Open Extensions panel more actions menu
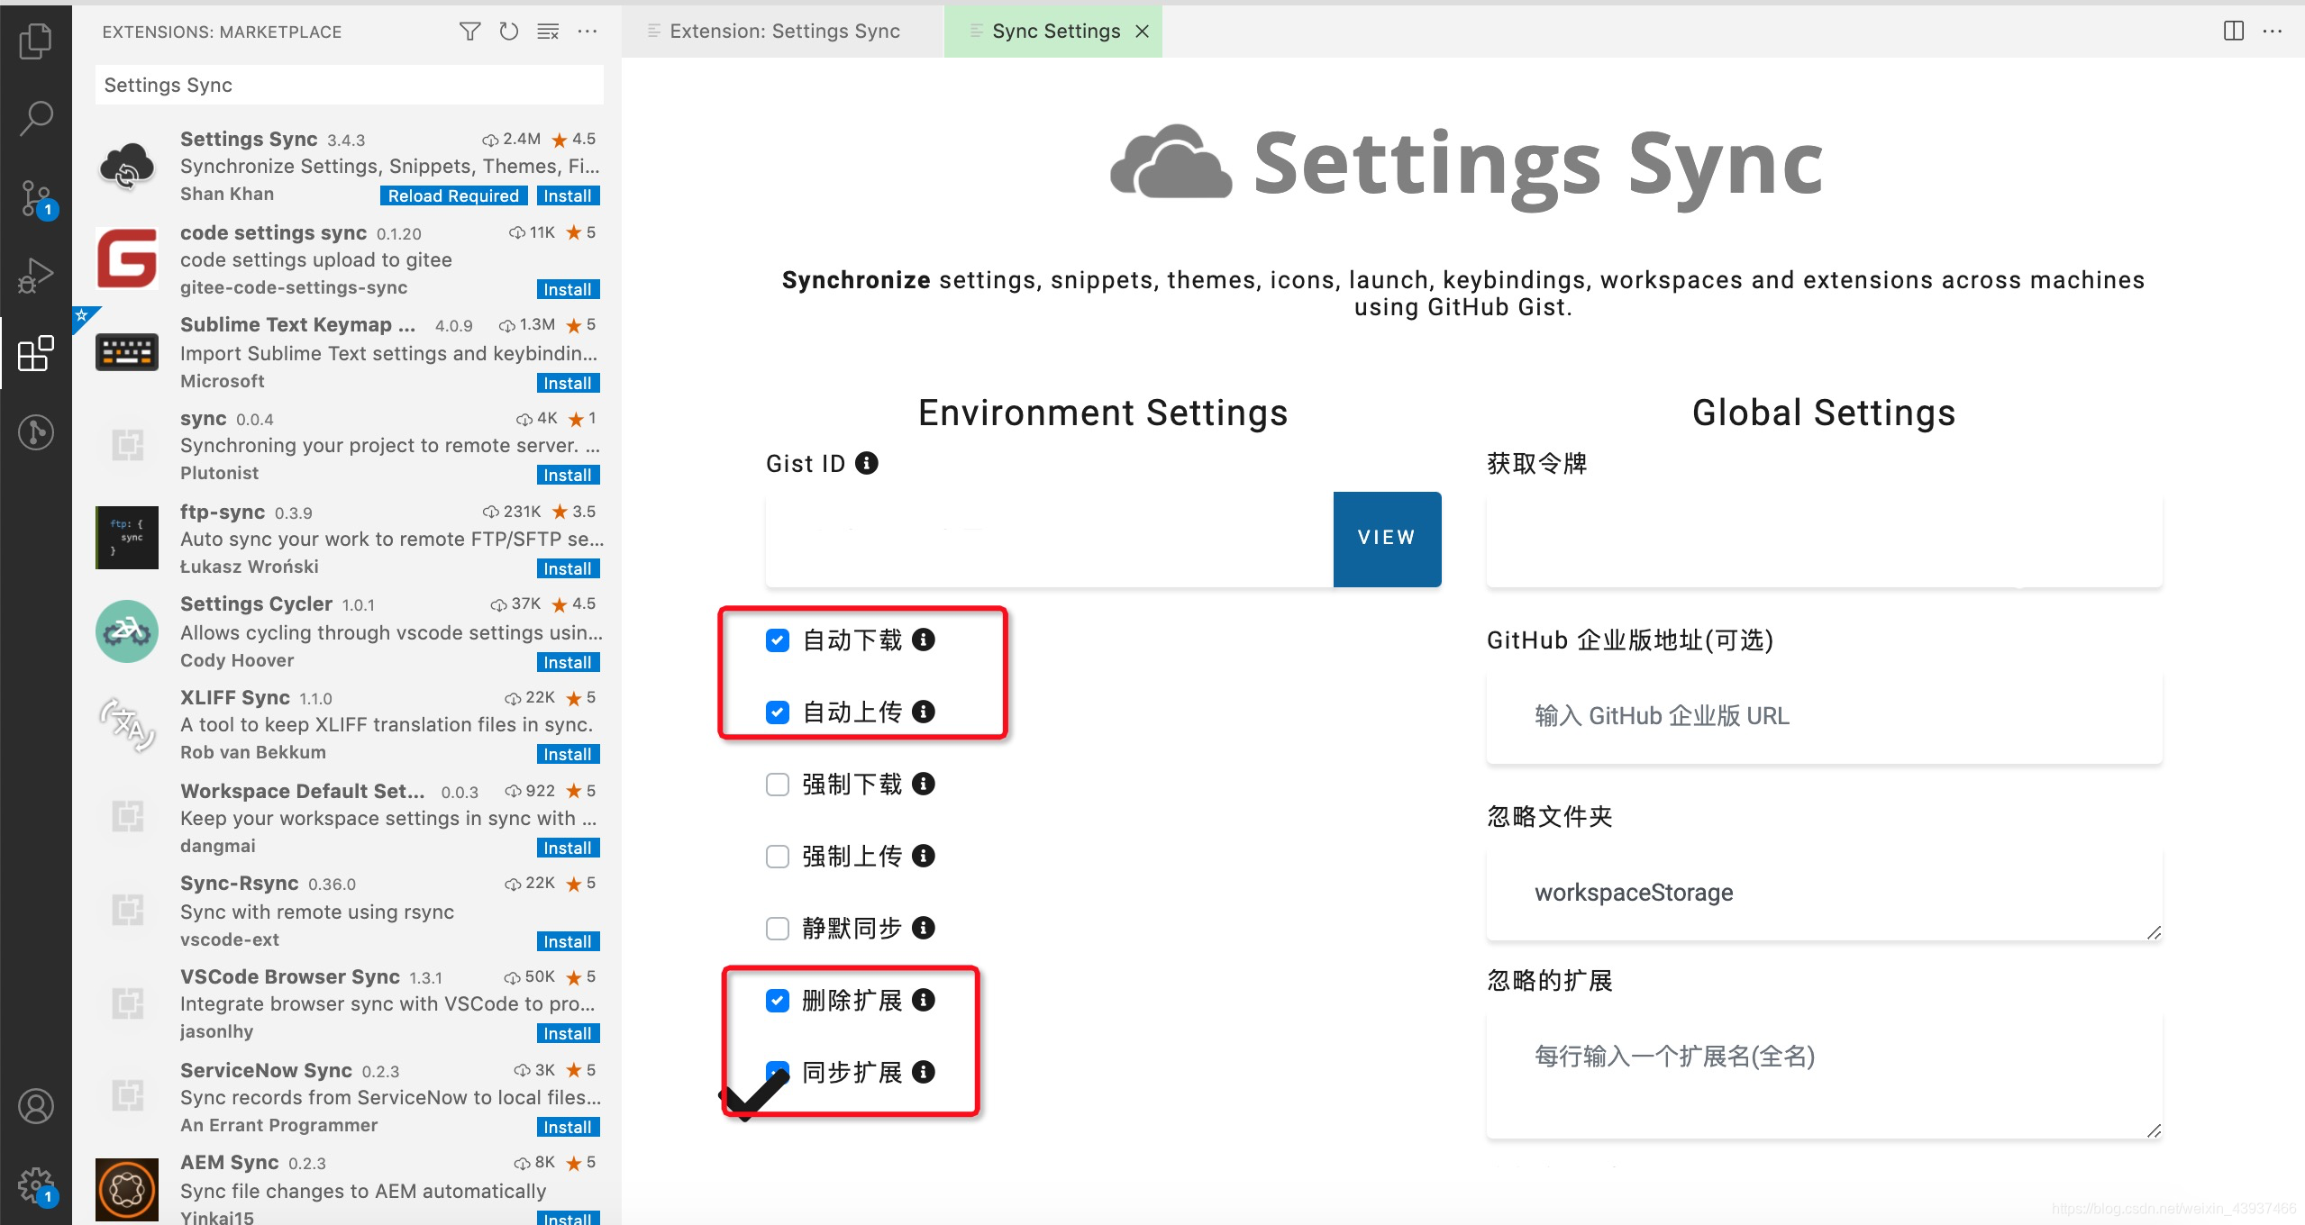Image resolution: width=2305 pixels, height=1225 pixels. 588,32
